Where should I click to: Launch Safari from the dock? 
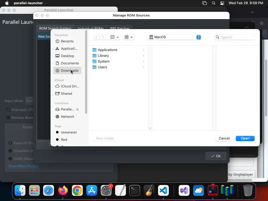[x=48, y=191]
